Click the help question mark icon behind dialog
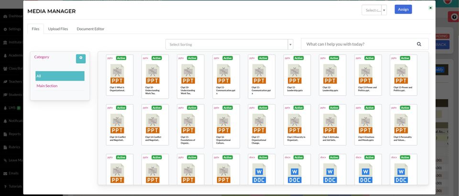This screenshot has height=196, width=459. click(454, 17)
